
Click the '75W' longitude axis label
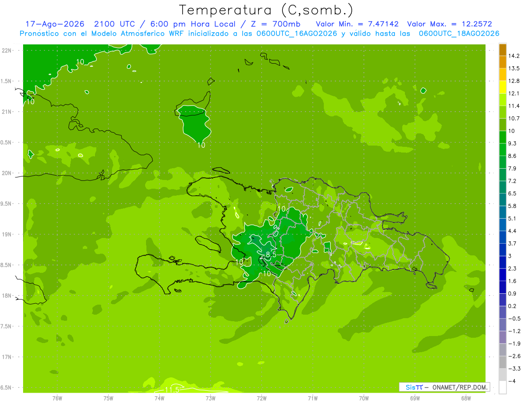108,398
